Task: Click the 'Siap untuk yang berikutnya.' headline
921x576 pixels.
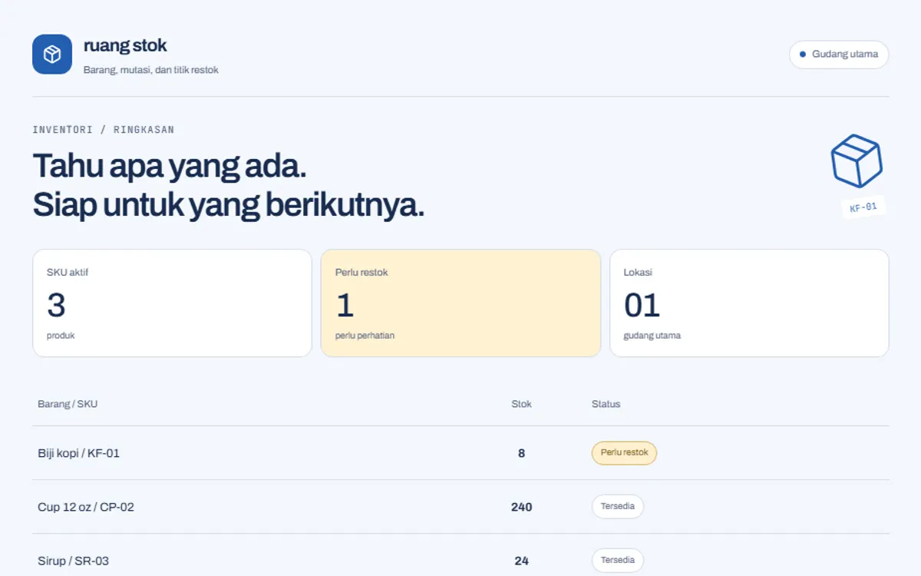Action: click(229, 205)
